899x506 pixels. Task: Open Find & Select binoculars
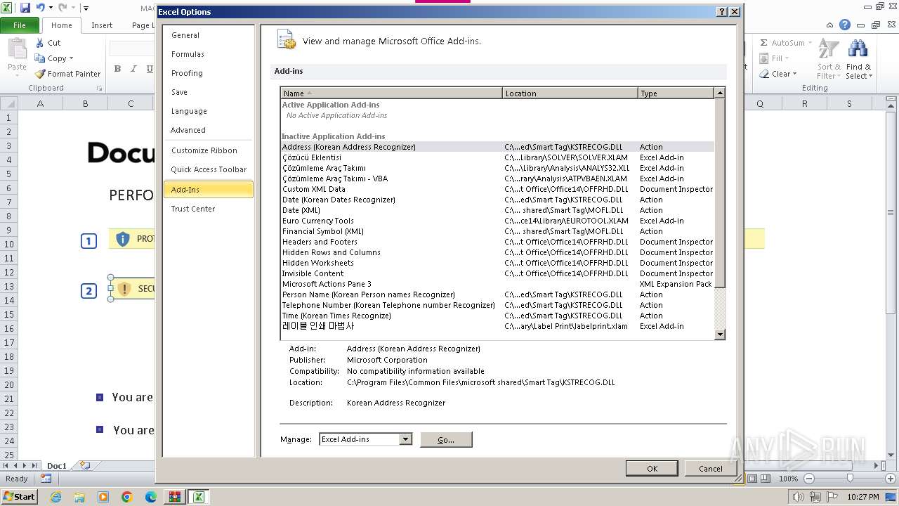pyautogui.click(x=858, y=59)
